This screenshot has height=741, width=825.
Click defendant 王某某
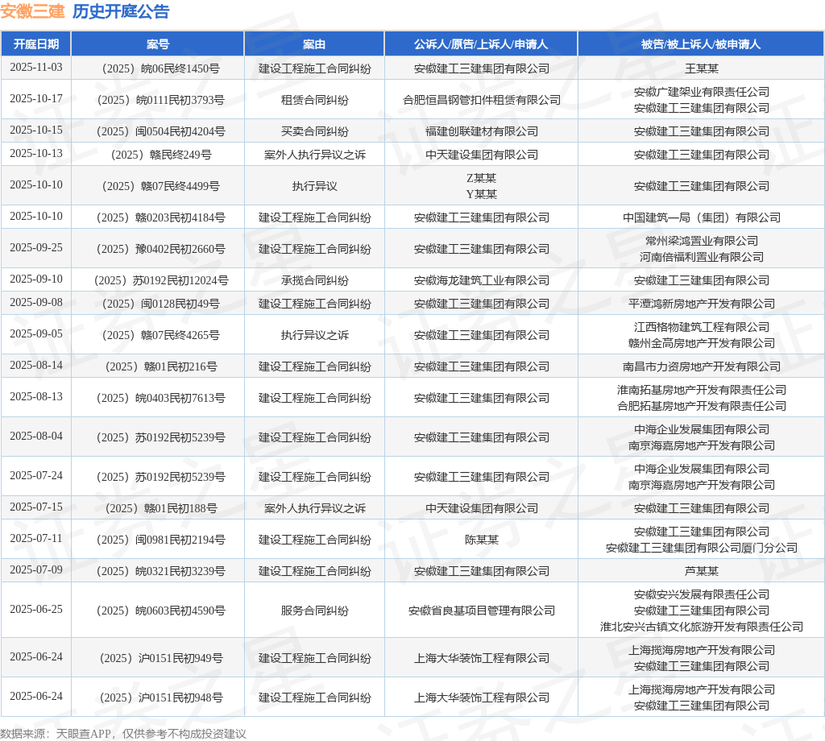(702, 68)
